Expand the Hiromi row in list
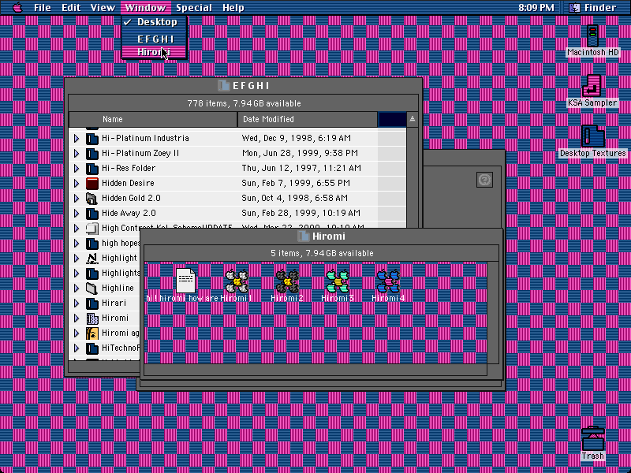The height and width of the screenshot is (473, 631). [x=77, y=318]
